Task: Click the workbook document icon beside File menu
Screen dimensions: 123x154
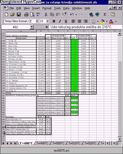Action: pos(6,8)
